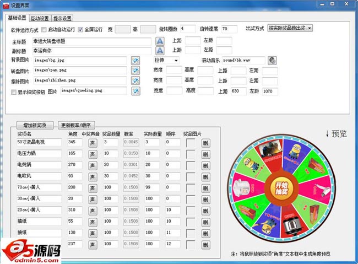Viewport: 358px width, 264px height.
Task: Set win sound for 电吹风 row
Action: click(93, 177)
